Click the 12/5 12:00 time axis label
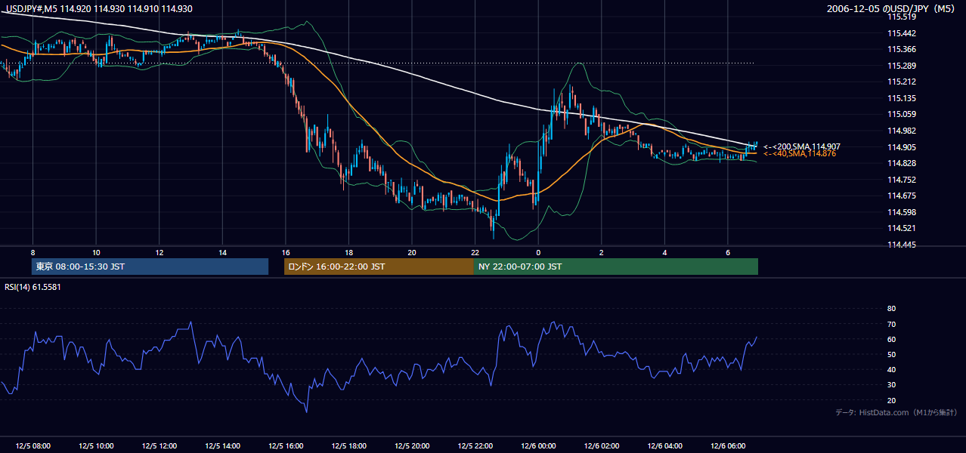 (159, 445)
